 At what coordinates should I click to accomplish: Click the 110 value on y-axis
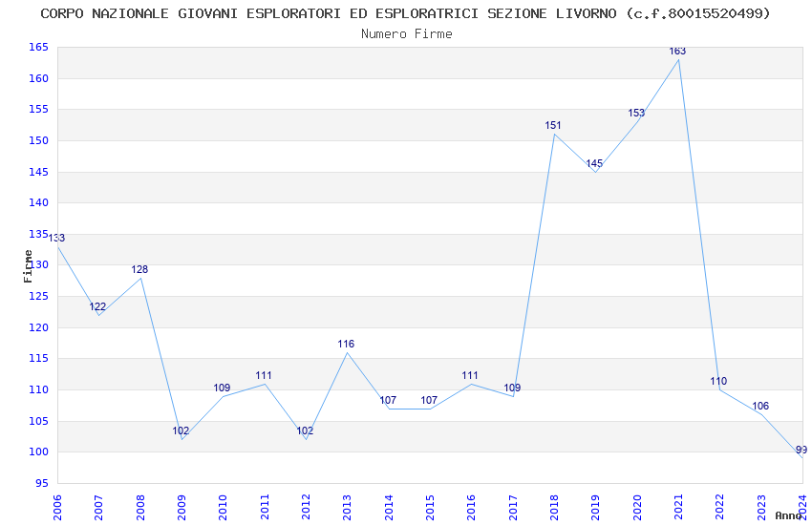pyautogui.click(x=38, y=390)
